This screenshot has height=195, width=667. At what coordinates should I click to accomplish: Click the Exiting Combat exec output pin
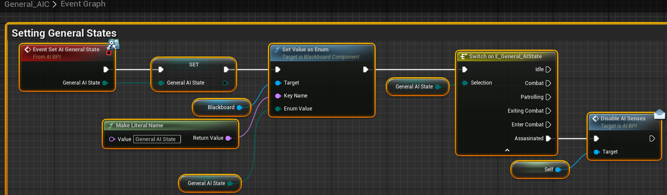tap(548, 111)
